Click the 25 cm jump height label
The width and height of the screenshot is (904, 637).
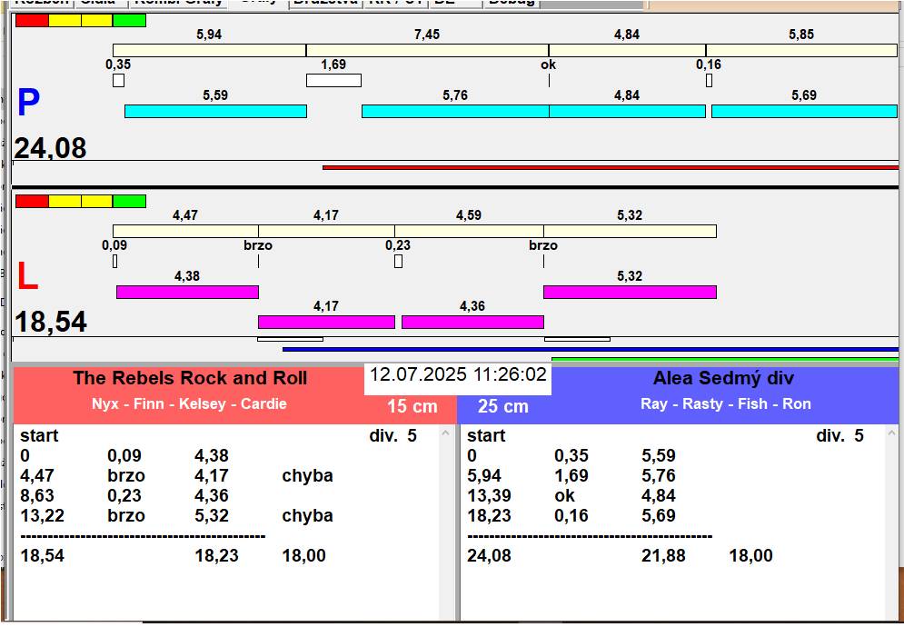click(503, 406)
